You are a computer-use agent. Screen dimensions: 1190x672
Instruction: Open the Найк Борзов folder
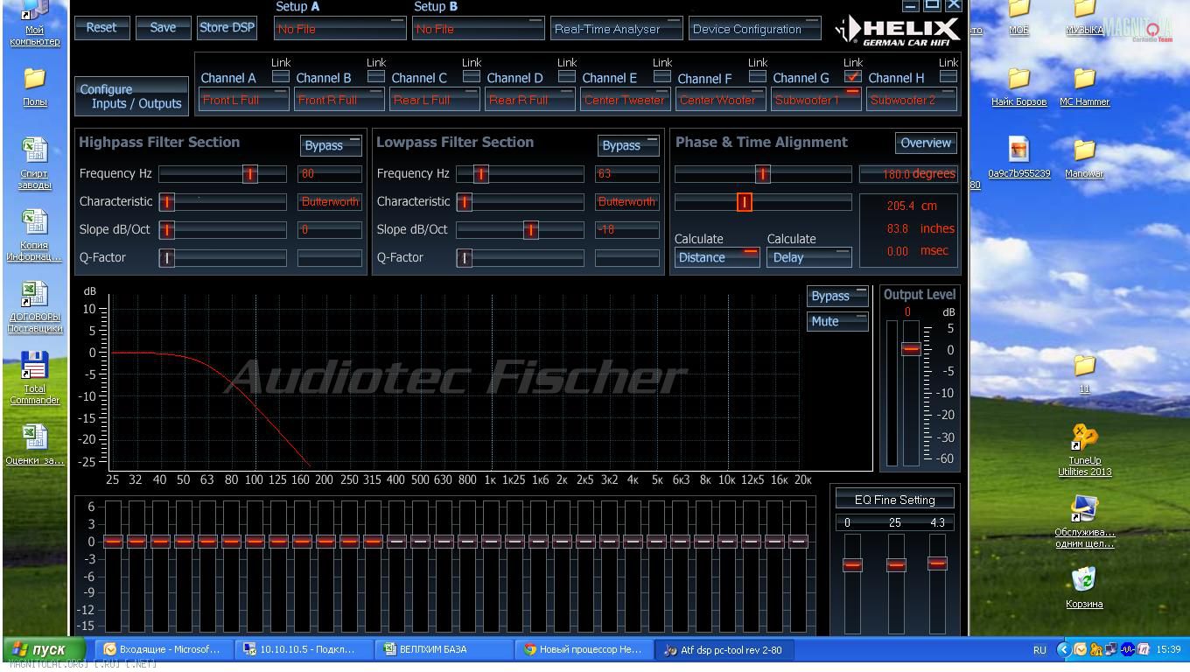click(x=1018, y=86)
